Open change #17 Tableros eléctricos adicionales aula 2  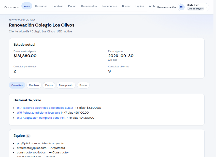point(45,108)
